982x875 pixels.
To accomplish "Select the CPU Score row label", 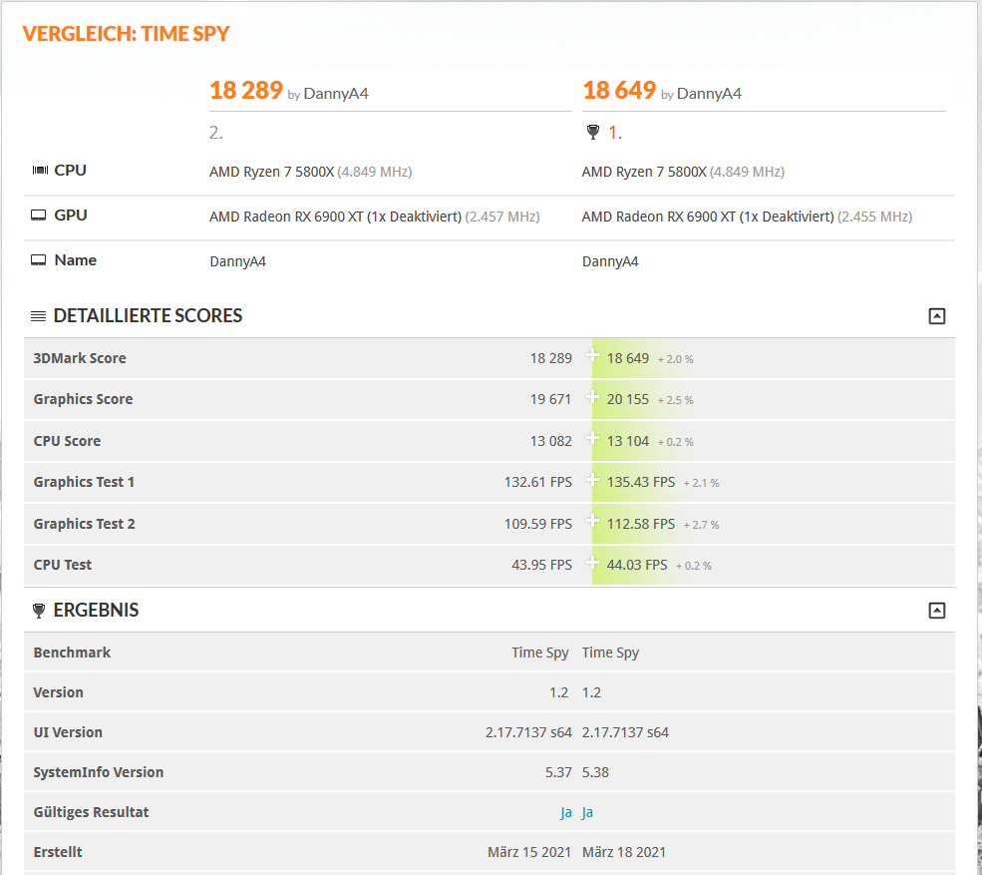I will pos(67,441).
